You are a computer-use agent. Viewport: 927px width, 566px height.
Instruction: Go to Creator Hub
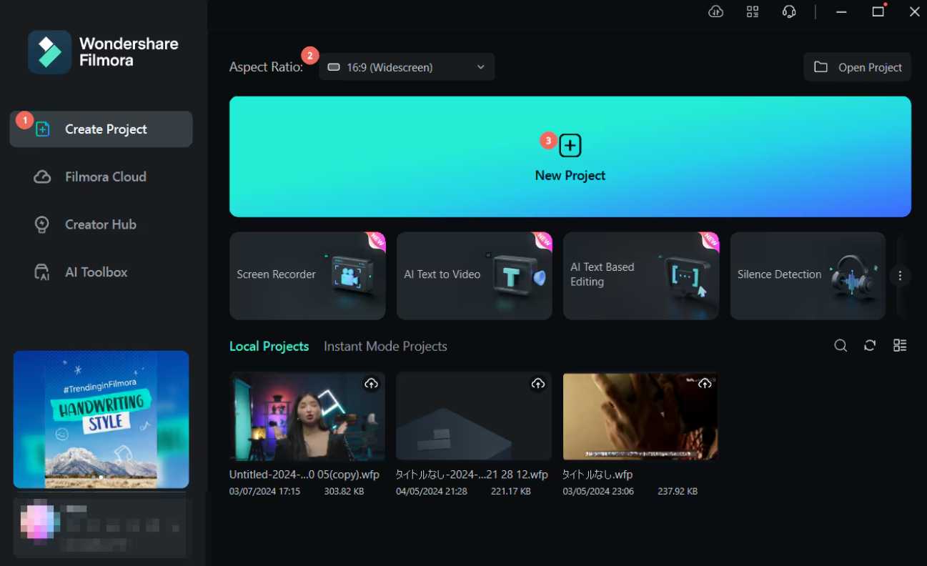click(x=101, y=224)
